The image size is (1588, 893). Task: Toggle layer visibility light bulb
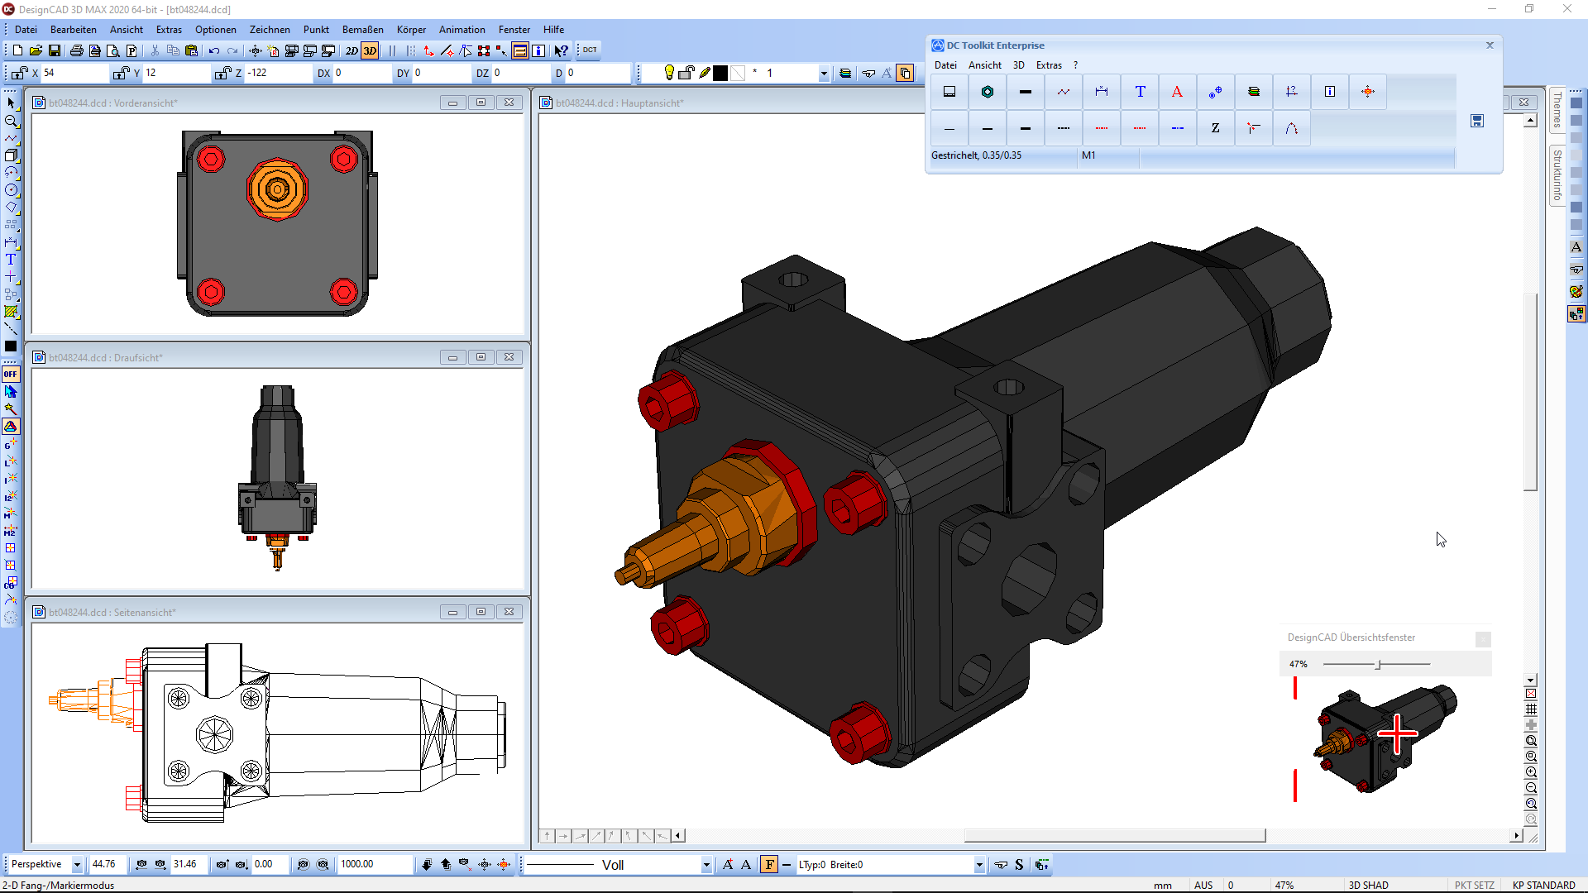[669, 73]
